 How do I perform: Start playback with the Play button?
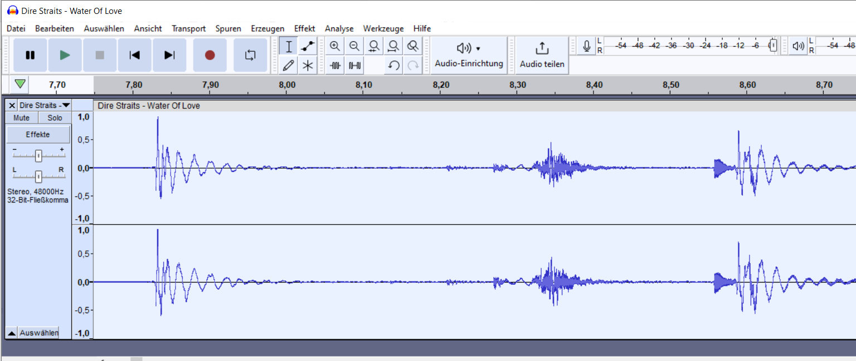click(65, 55)
